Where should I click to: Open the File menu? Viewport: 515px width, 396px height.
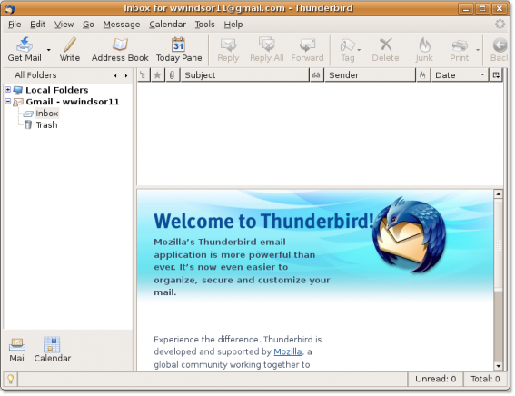click(15, 25)
